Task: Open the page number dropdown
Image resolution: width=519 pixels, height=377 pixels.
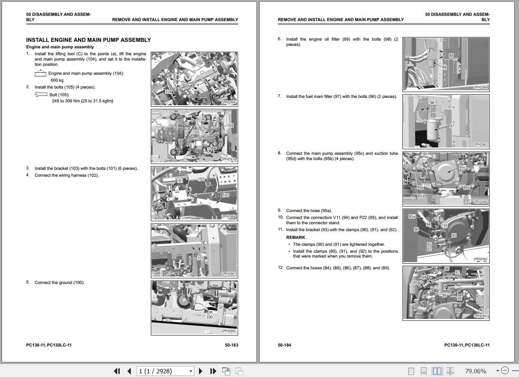Action: (x=191, y=371)
